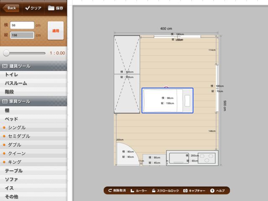
Task: Open the 家具ツール section header
Action: pyautogui.click(x=33, y=101)
